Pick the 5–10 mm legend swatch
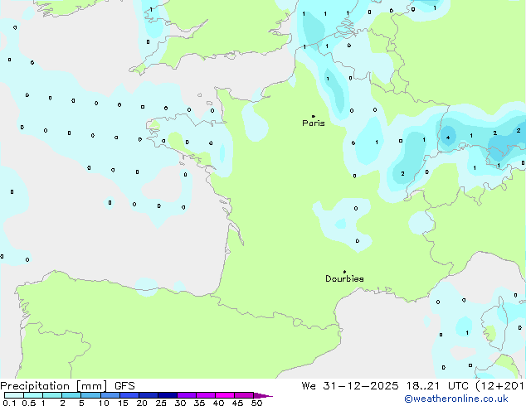Image resolution: width=526 pixels, height=406 pixels. tap(90, 395)
